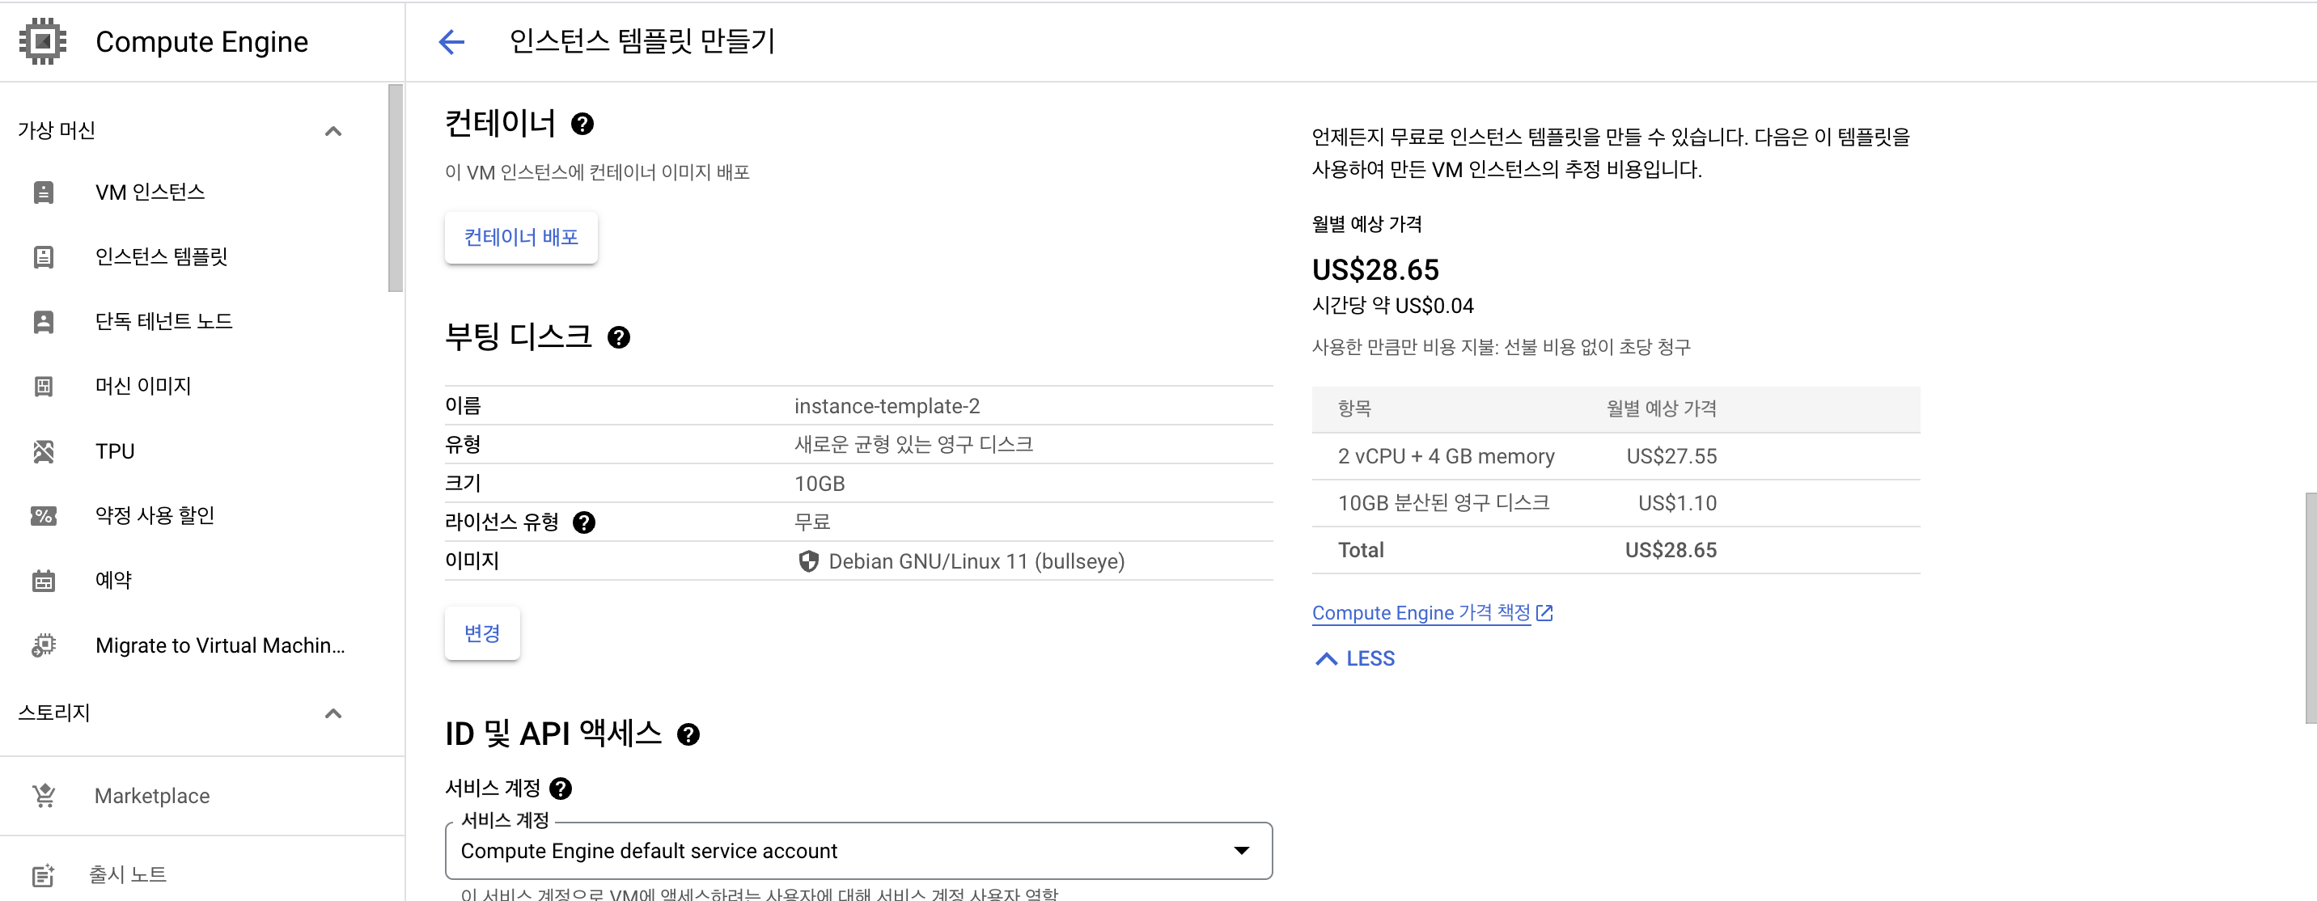2317x901 pixels.
Task: Open VM 인스턴스 in sidebar
Action: pos(150,192)
